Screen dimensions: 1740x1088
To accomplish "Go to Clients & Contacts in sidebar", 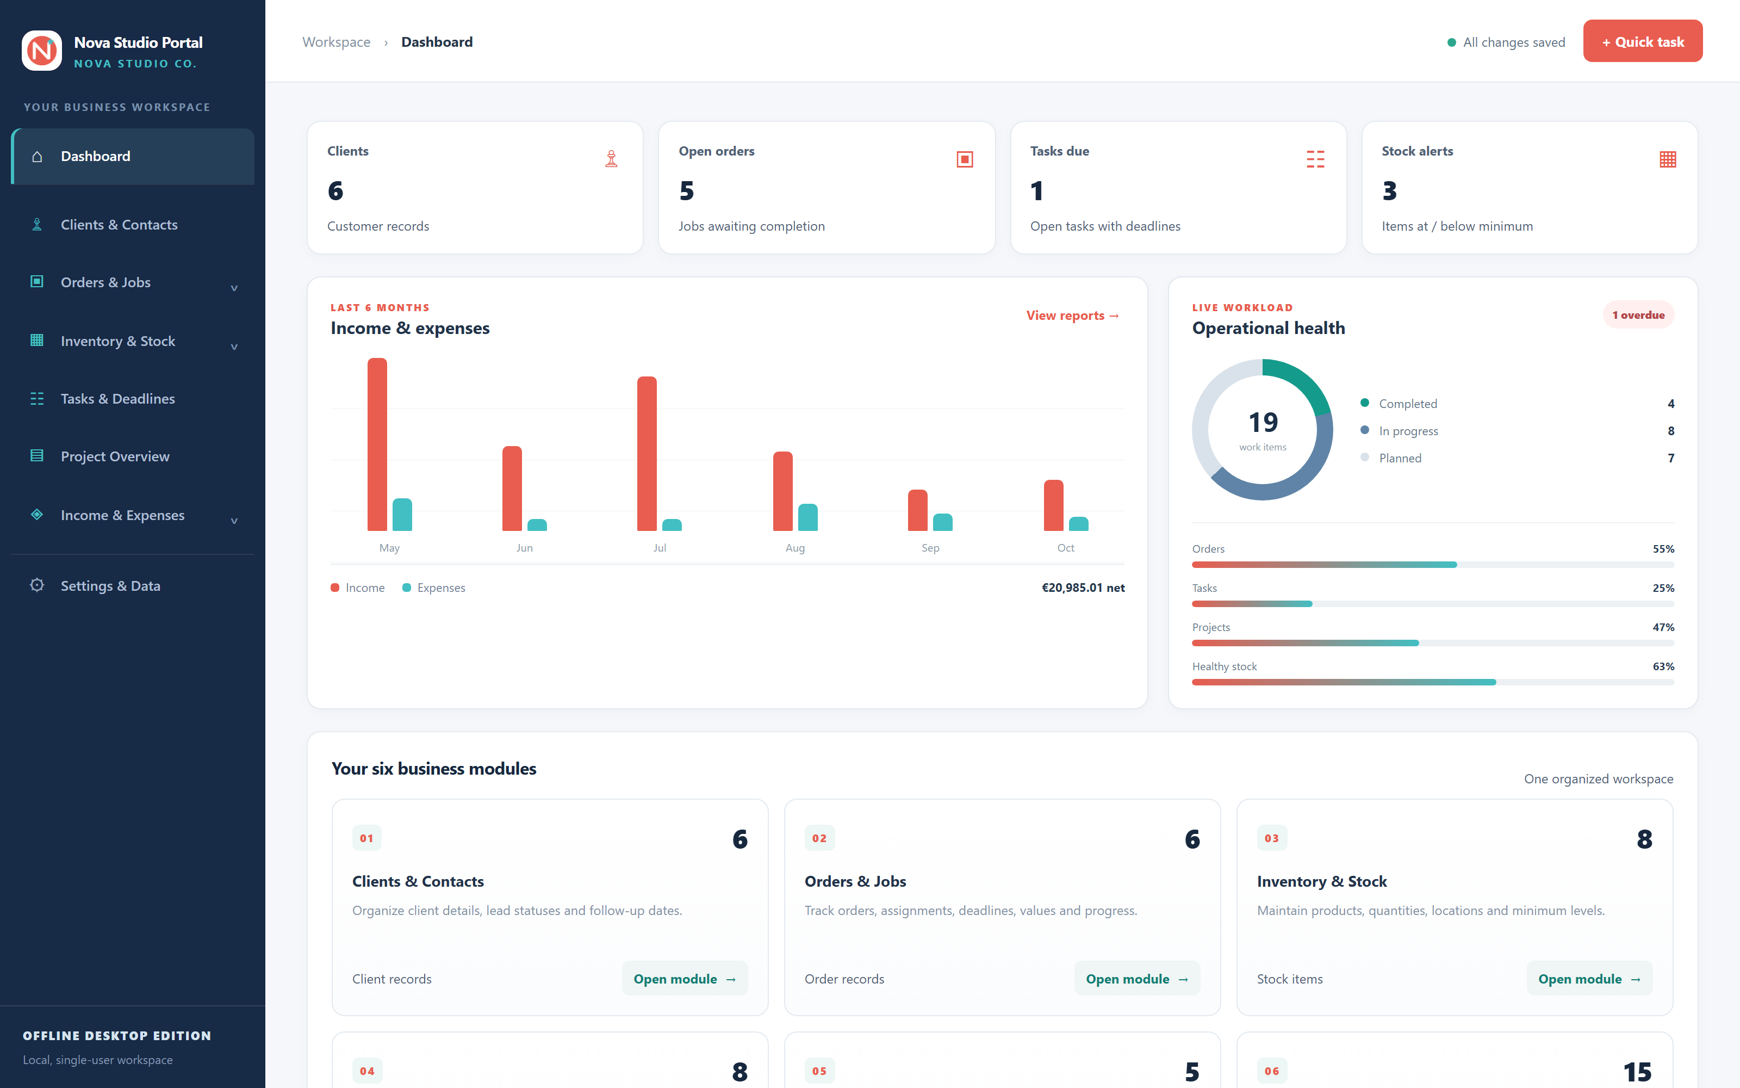I will pos(133,225).
